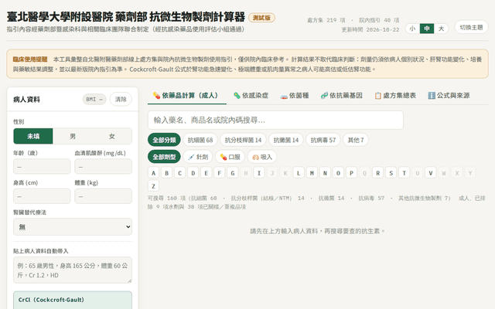This screenshot has height=309, width=495.
Task: Click the DNA icon on 依抗藥基因 tab
Action: tap(324, 96)
